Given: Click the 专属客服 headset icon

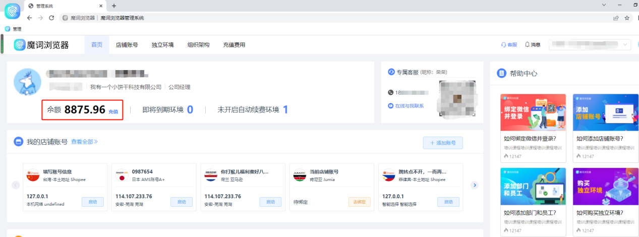Looking at the screenshot, I should (390, 72).
